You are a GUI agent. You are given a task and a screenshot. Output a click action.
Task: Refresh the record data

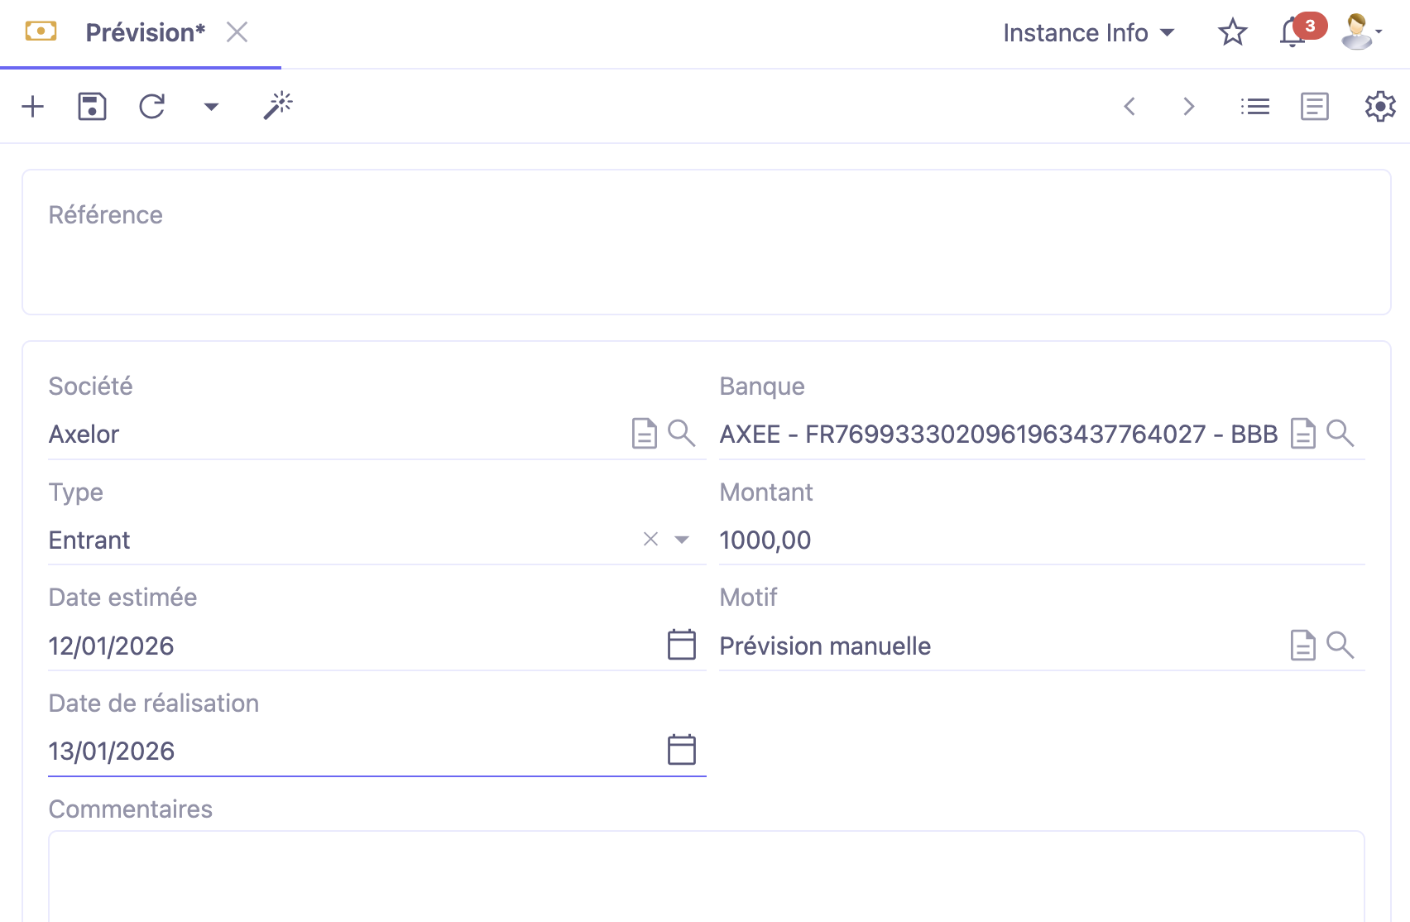tap(151, 106)
